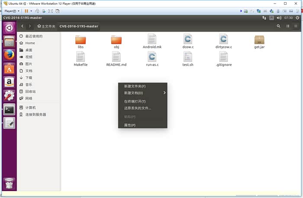Choose Restore Missing Files option
This screenshot has height=198, width=303.
coord(143,108)
